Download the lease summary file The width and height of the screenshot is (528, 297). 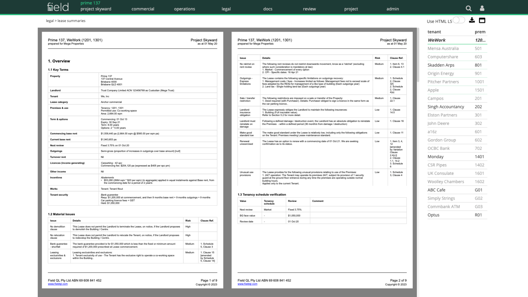(472, 20)
